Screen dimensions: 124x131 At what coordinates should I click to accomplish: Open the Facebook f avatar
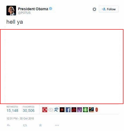click(68, 110)
